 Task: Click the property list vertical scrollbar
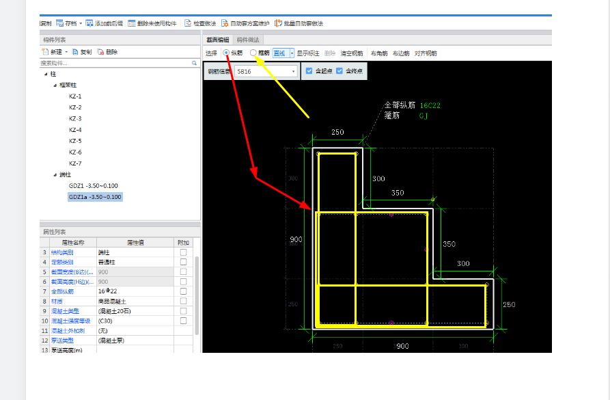197,295
